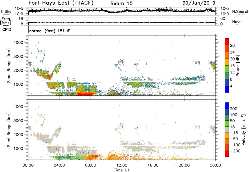Screen dimensions: 249x172
Task: Click '4000' tick on Power panel axis
Action: click(x=18, y=43)
